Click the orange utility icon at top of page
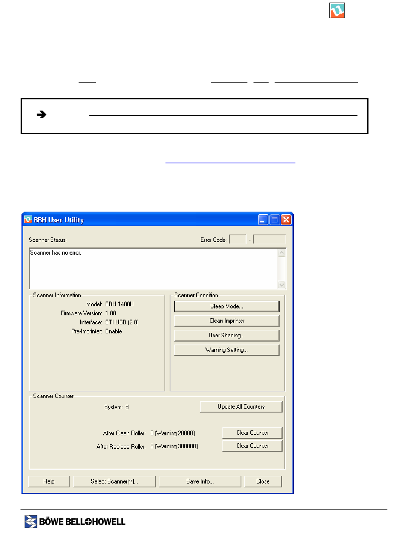Image resolution: width=408 pixels, height=542 pixels. pyautogui.click(x=337, y=10)
